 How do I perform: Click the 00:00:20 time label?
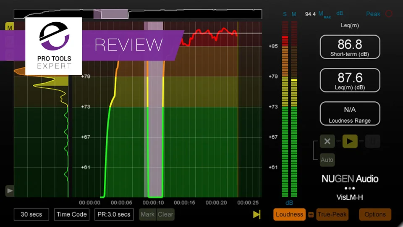216,203
